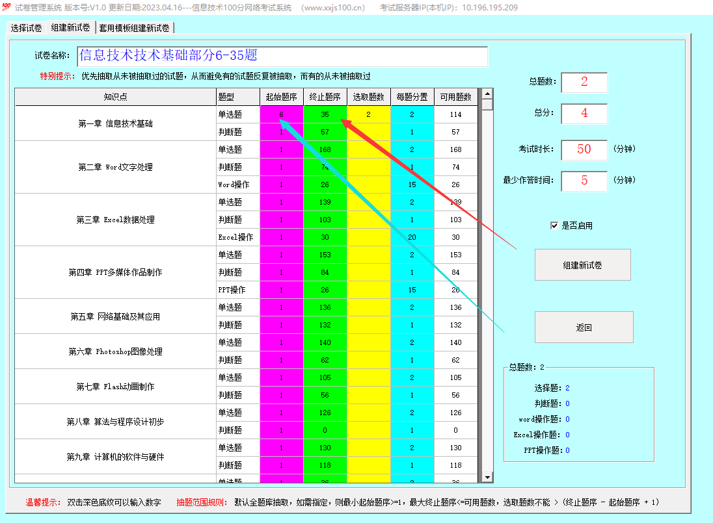The width and height of the screenshot is (713, 523).
Task: Open the 组建新试卷 tab
Action: [x=70, y=28]
